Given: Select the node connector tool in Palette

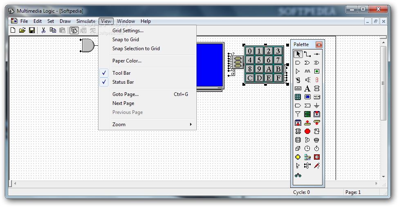Looking at the screenshot, I should [317, 54].
